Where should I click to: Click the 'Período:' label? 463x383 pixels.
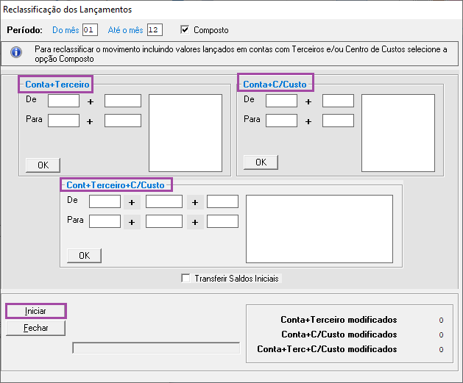pos(24,30)
